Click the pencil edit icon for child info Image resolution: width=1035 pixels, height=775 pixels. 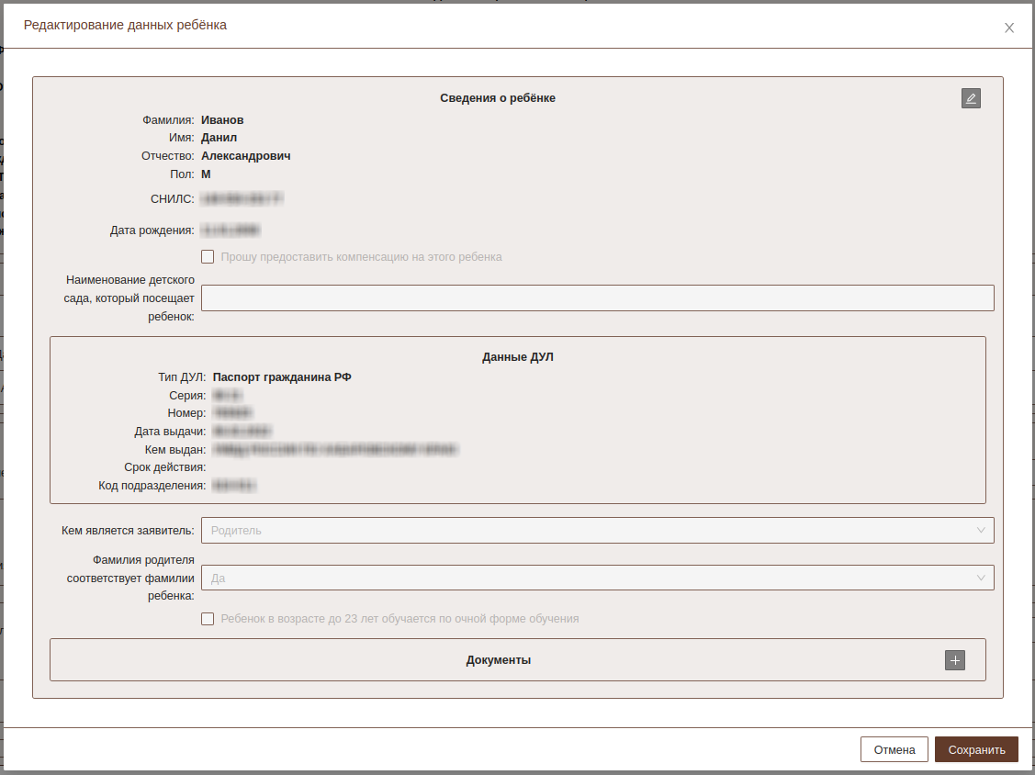971,98
